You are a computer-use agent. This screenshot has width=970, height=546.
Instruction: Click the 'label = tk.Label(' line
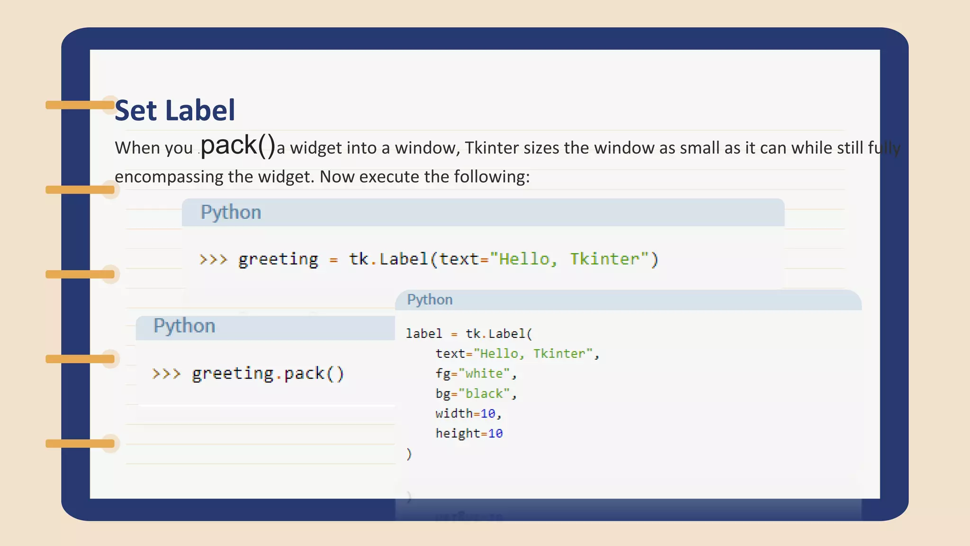point(469,334)
